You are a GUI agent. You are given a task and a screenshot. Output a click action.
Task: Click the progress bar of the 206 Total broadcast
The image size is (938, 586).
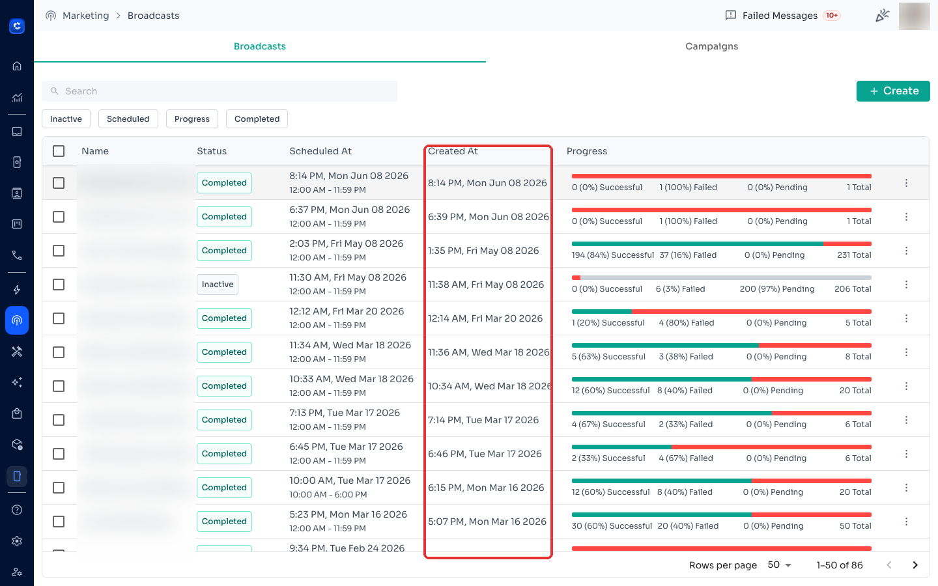(722, 278)
